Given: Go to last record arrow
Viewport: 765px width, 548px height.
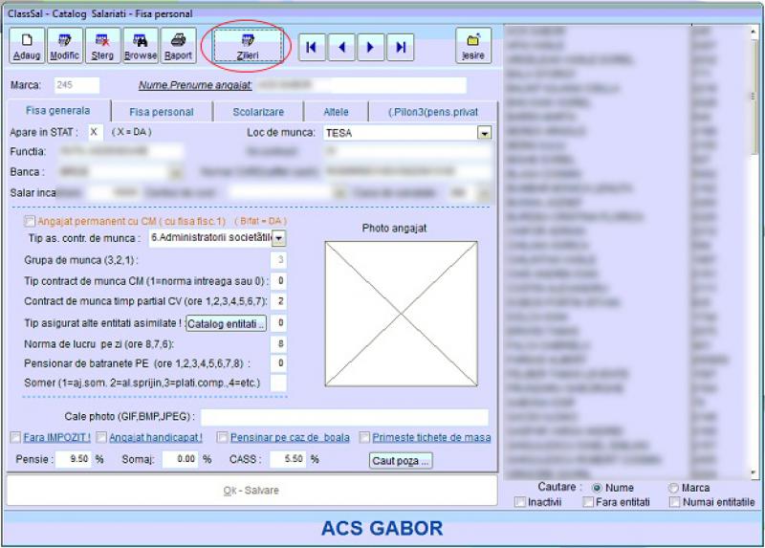Looking at the screenshot, I should tap(401, 46).
